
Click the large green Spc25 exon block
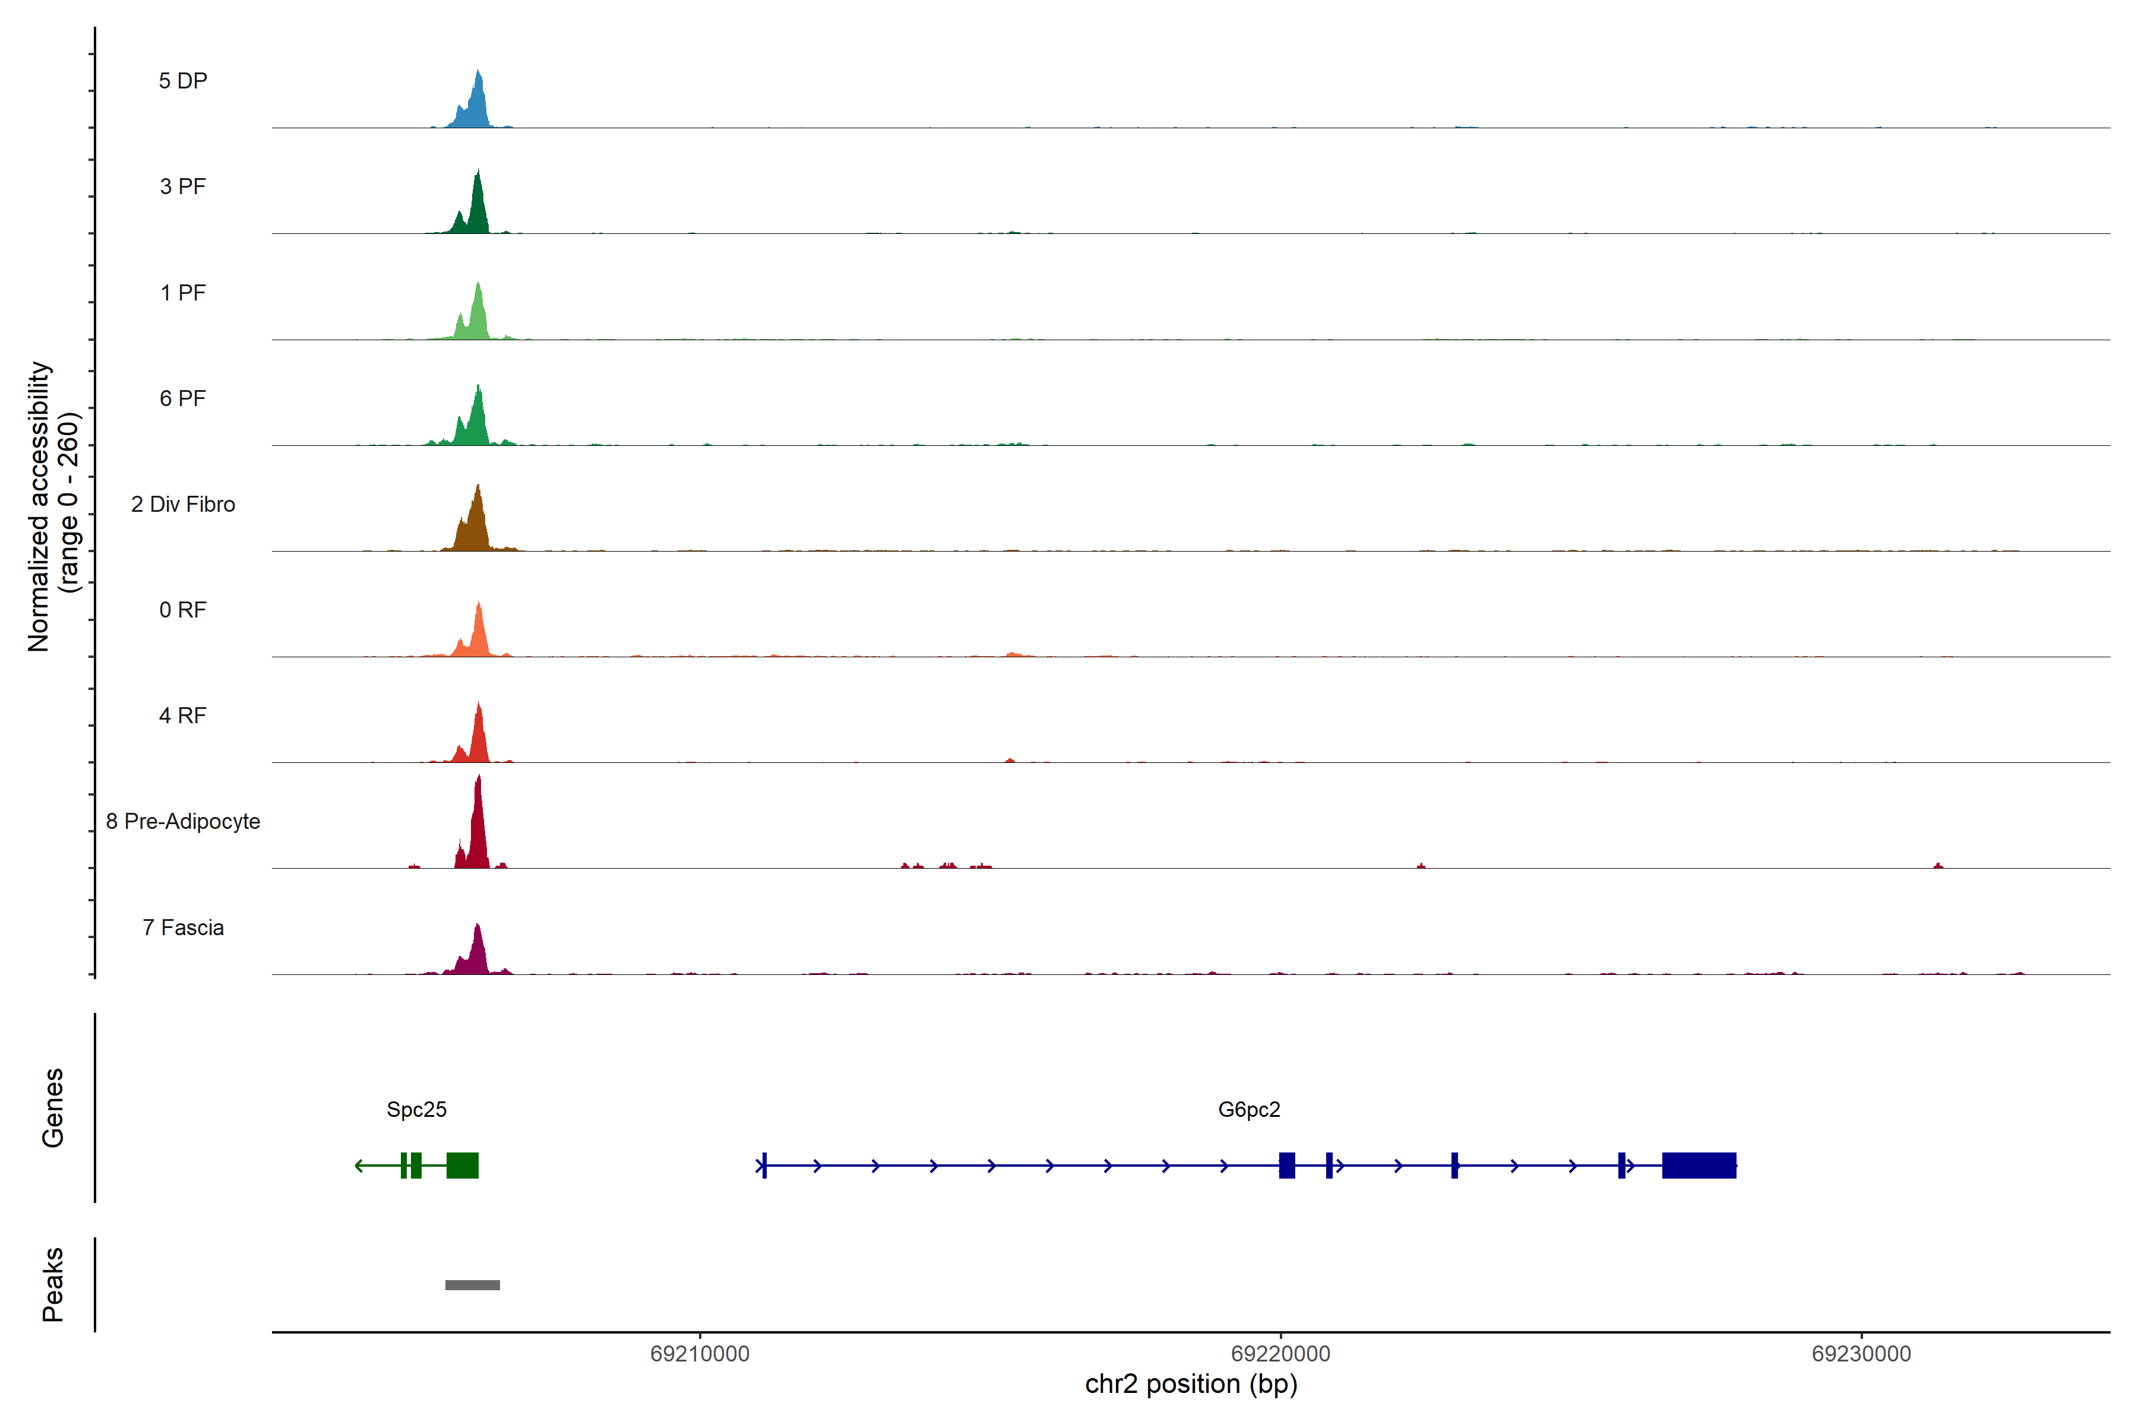tap(462, 1165)
